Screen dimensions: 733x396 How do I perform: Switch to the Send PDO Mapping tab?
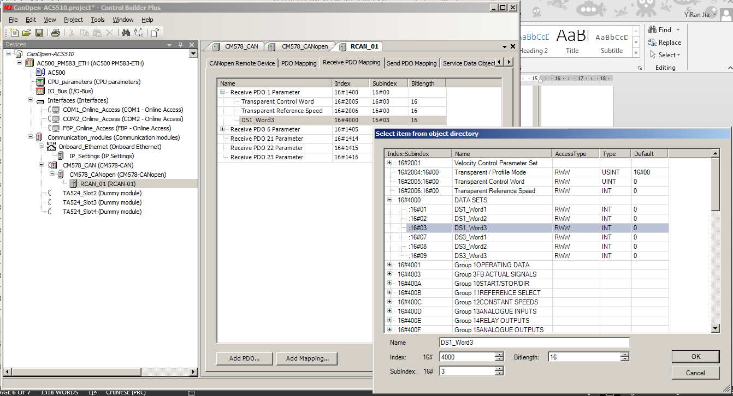(x=411, y=63)
